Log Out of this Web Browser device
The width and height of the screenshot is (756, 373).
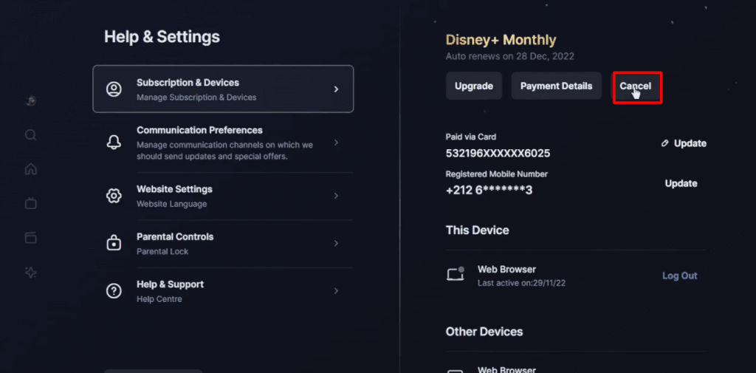click(679, 276)
